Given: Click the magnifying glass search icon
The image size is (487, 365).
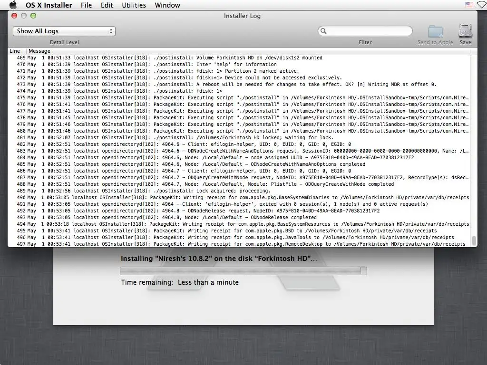Looking at the screenshot, I should coord(323,31).
